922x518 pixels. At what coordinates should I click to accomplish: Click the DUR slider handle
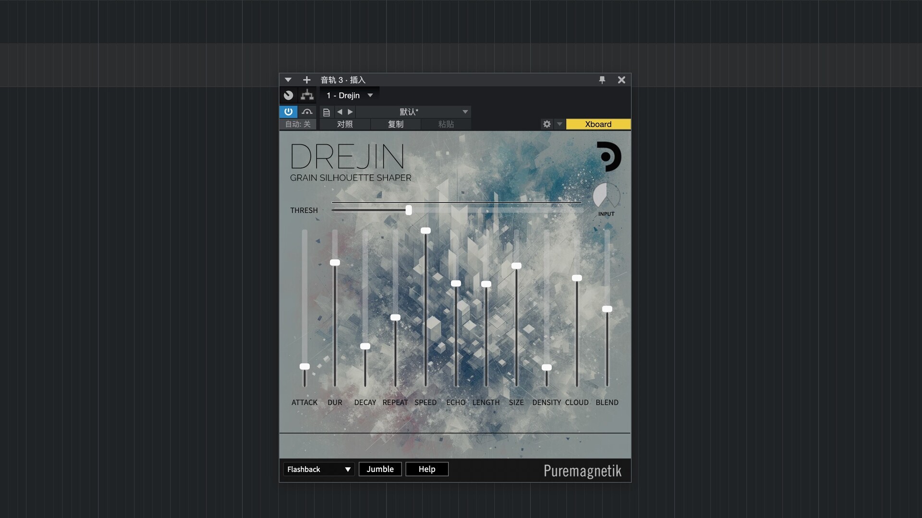click(335, 262)
